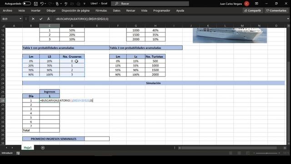
Task: Open the Archivo menu
Action: pyautogui.click(x=7, y=10)
